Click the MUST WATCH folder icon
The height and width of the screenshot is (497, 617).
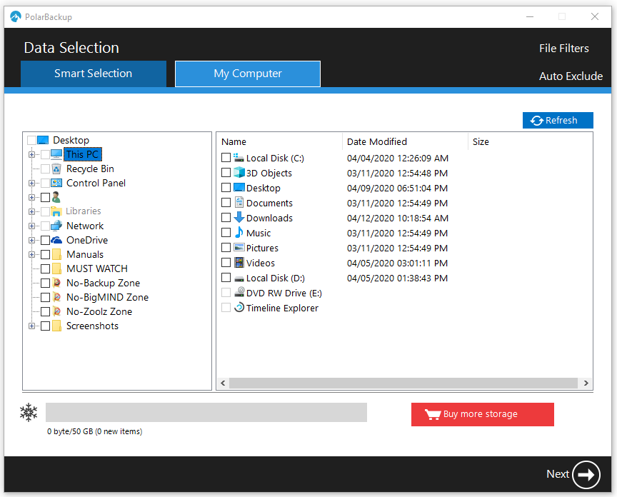[56, 268]
